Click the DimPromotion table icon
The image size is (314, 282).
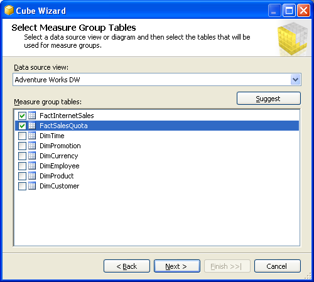[32, 146]
